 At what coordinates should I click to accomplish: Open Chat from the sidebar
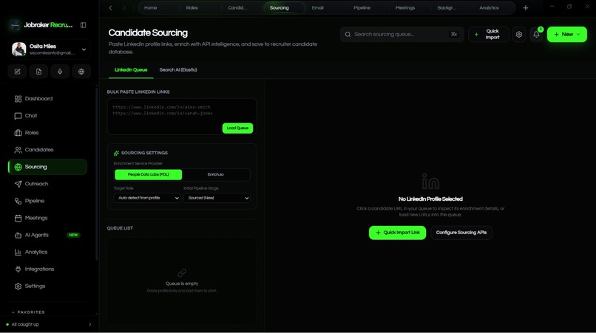click(47, 116)
